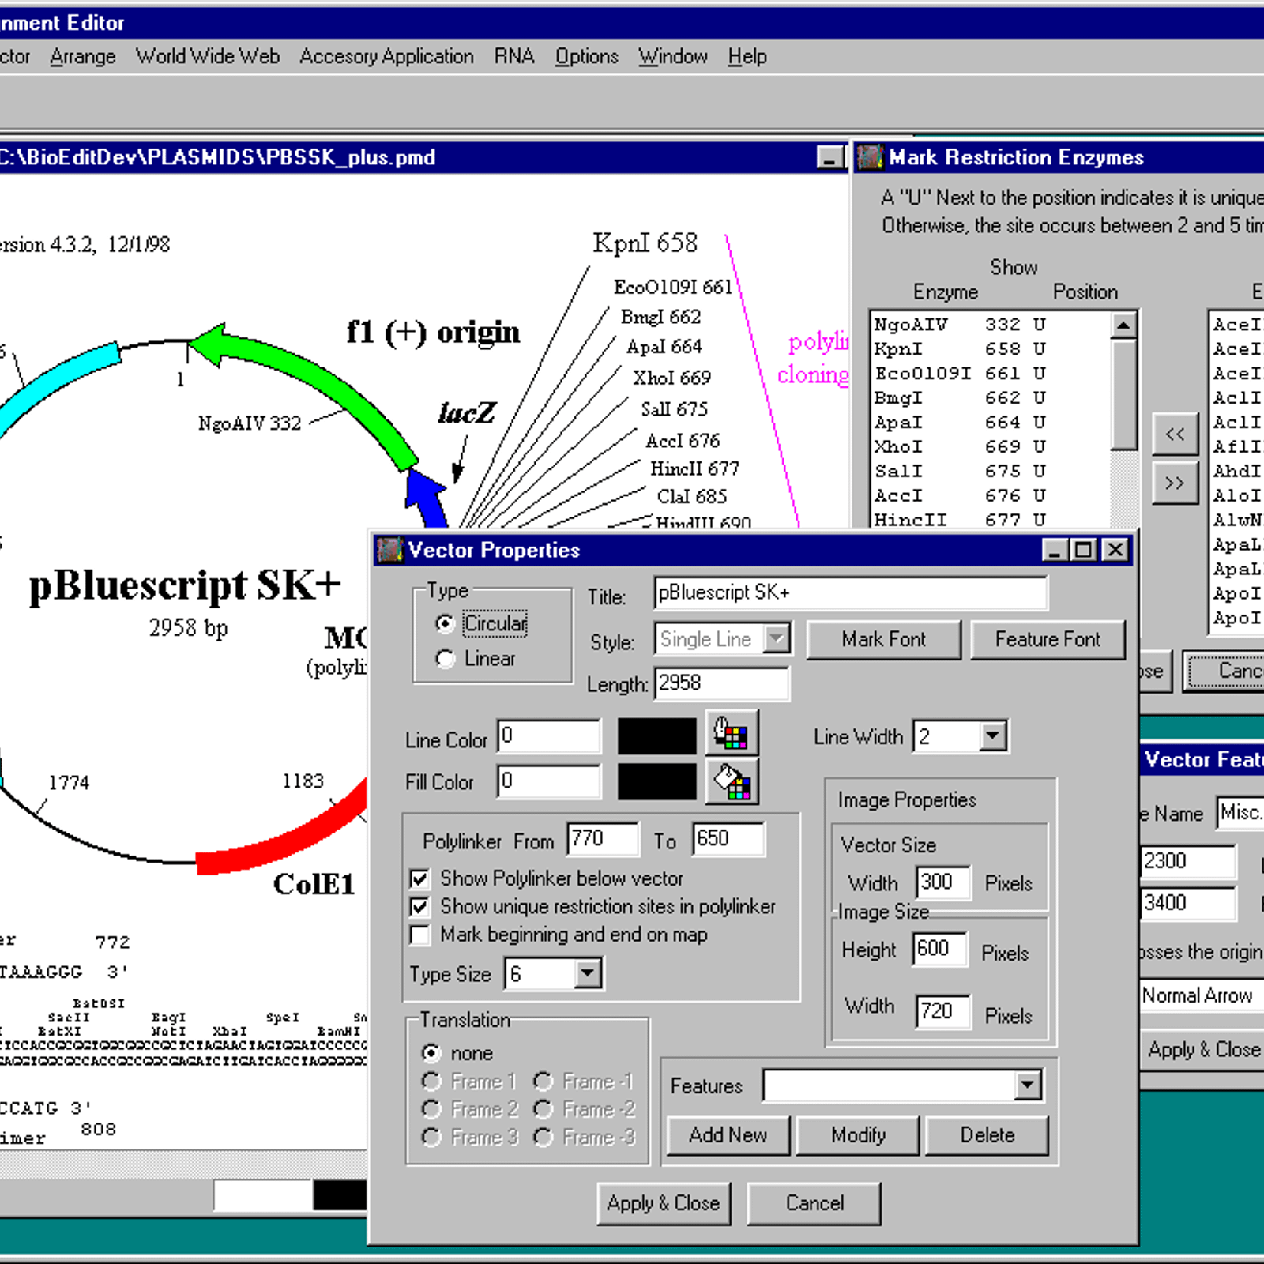
Task: Click Add New feature button
Action: coord(728,1135)
